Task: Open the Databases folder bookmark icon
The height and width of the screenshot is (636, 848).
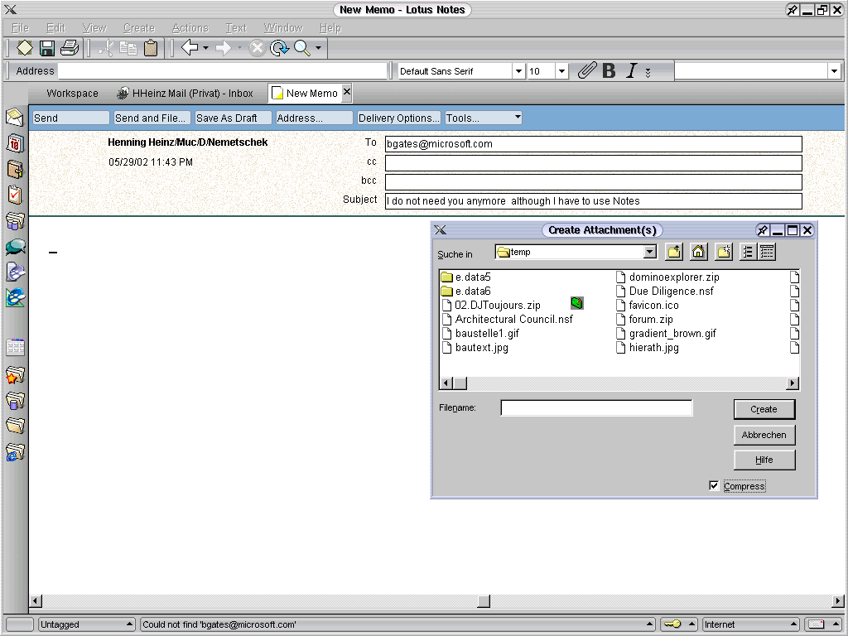Action: pyautogui.click(x=15, y=400)
